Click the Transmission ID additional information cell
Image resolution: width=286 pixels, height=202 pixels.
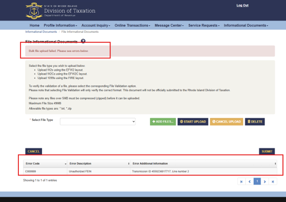[x=203, y=171]
